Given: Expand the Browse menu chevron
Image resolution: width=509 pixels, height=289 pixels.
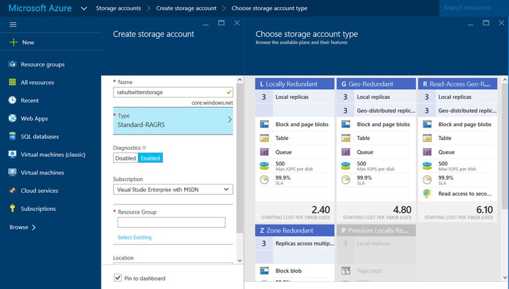Looking at the screenshot, I should click(x=34, y=227).
